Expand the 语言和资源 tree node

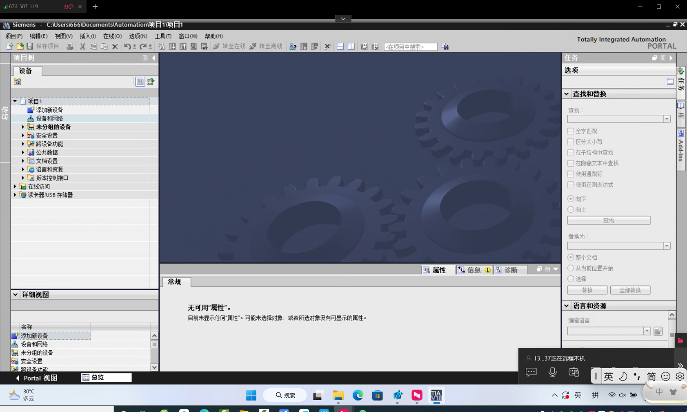coord(23,169)
